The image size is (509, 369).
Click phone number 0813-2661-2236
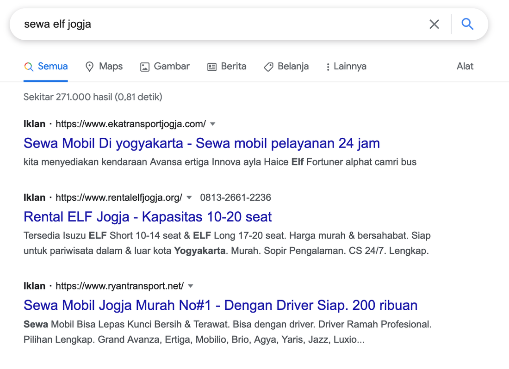(x=236, y=198)
